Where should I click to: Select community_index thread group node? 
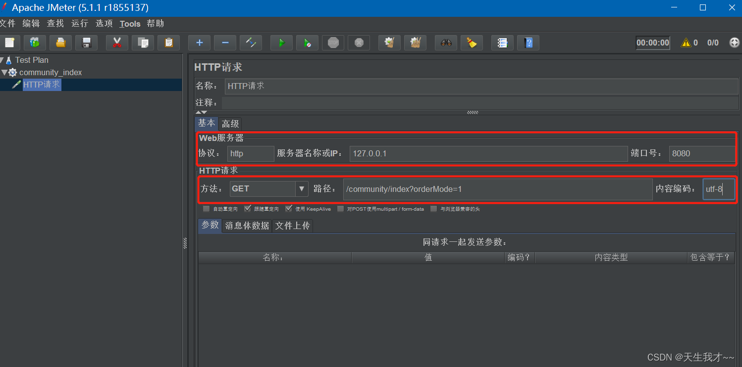[x=51, y=72]
